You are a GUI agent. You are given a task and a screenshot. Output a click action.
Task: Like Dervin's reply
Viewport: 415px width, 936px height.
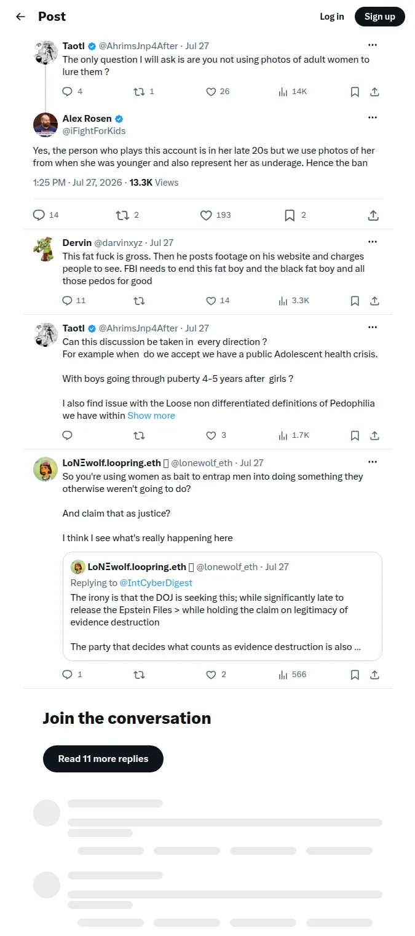[218, 301]
